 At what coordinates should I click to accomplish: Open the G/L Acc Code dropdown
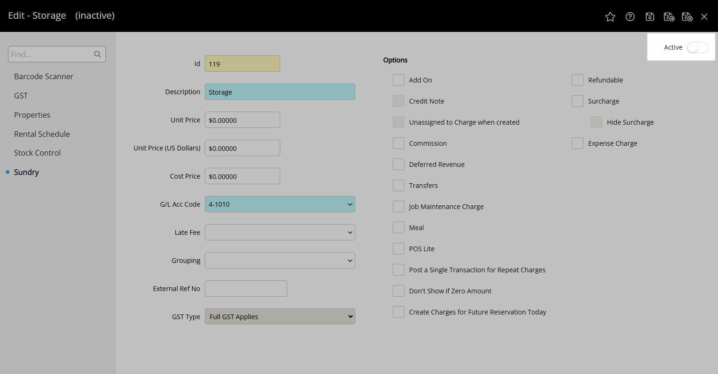pyautogui.click(x=280, y=204)
